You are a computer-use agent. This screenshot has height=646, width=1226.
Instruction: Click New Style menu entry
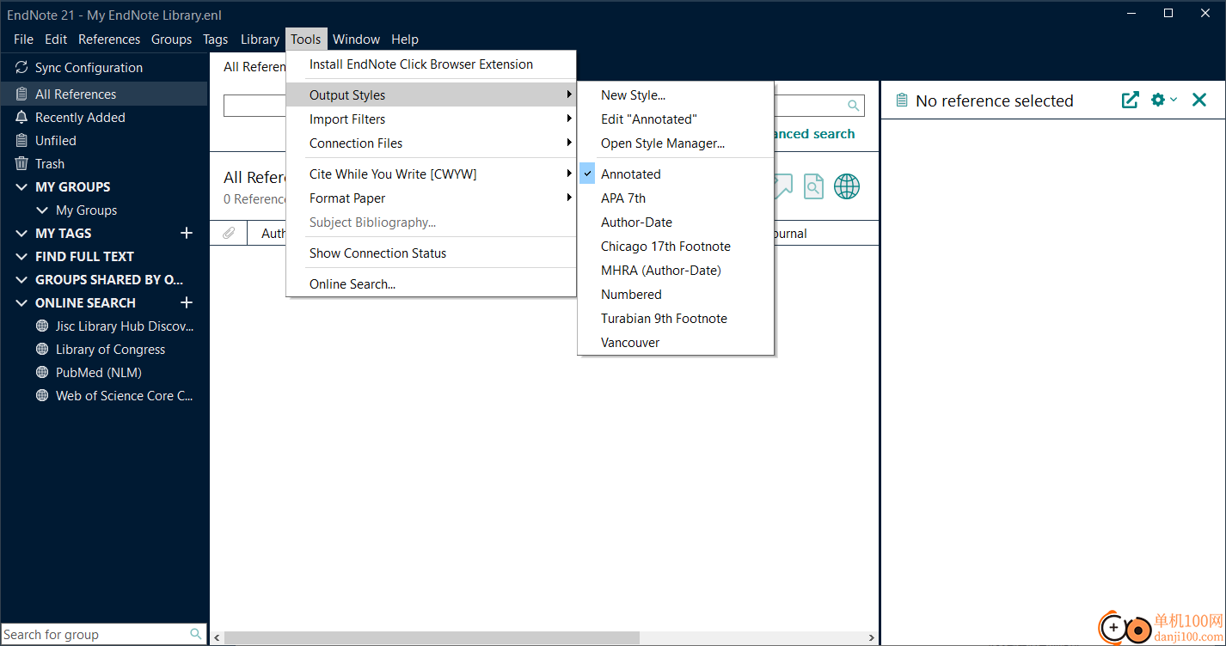coord(676,95)
